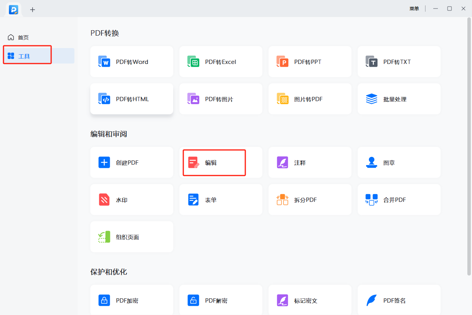Click the 创建PDF plus icon
Image resolution: width=472 pixels, height=315 pixels.
click(x=104, y=162)
